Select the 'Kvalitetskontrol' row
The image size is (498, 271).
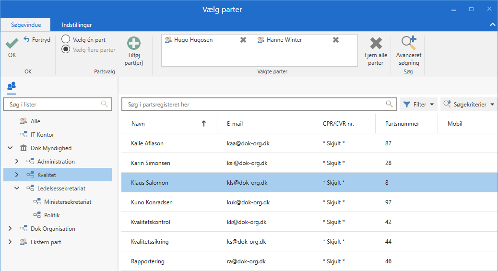[309, 222]
